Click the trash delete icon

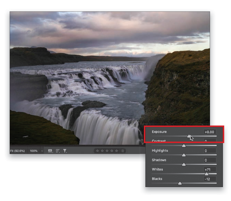pyautogui.click(x=123, y=151)
